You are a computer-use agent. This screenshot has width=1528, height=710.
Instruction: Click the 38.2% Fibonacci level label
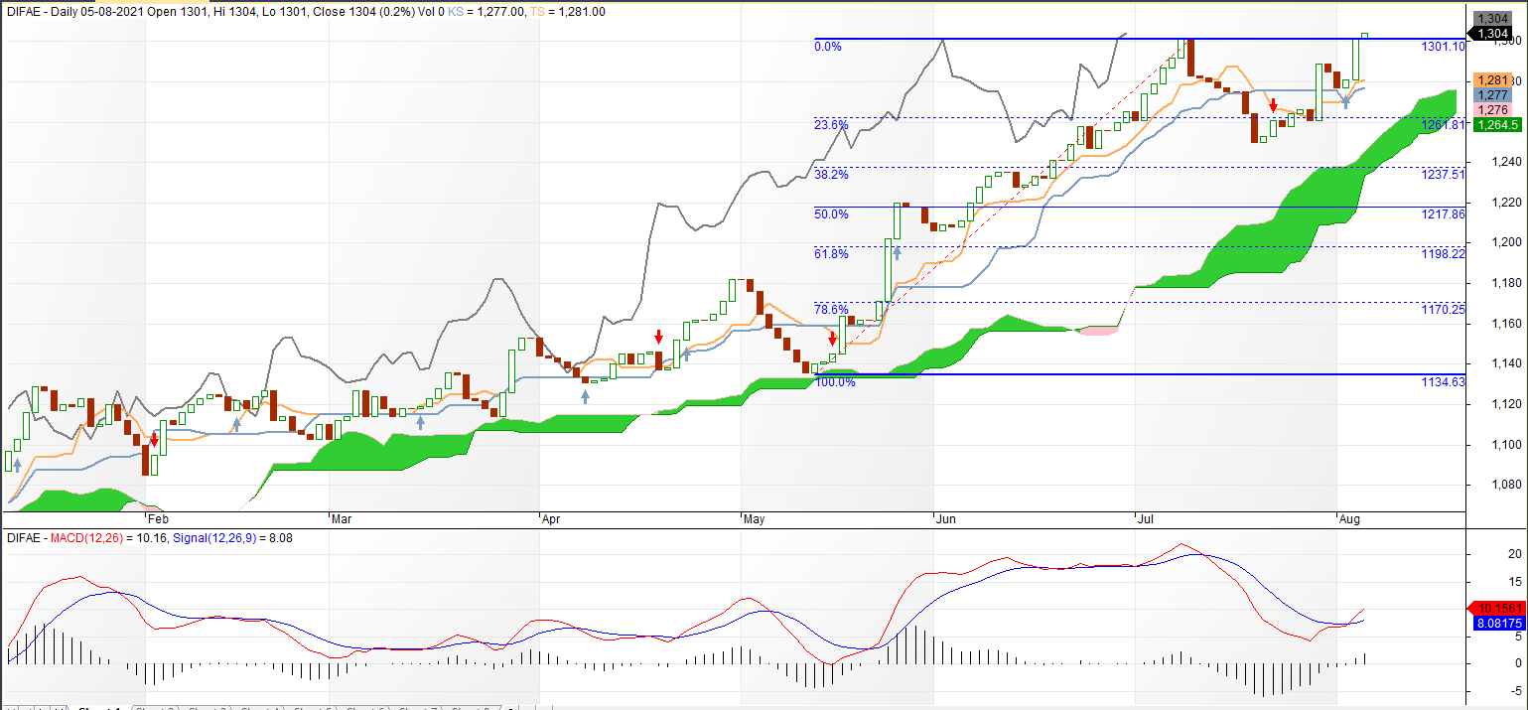(x=831, y=174)
